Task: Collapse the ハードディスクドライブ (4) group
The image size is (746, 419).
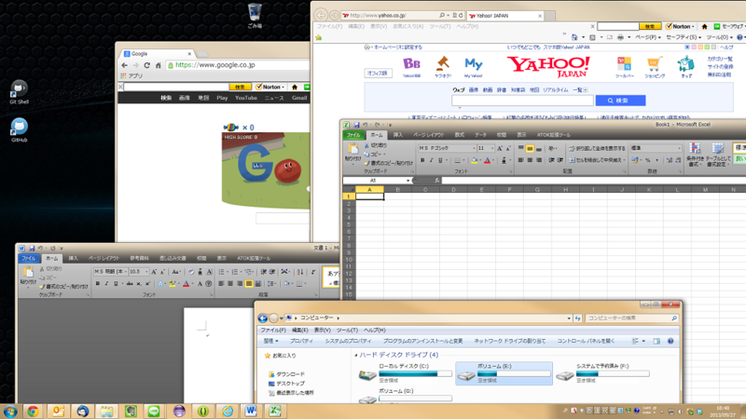Action: pyautogui.click(x=356, y=355)
